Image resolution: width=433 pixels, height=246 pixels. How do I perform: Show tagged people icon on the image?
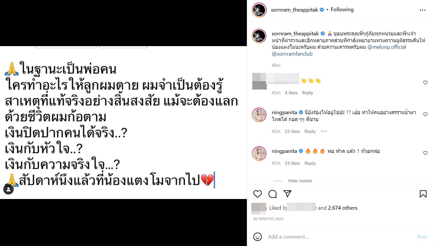click(8, 189)
